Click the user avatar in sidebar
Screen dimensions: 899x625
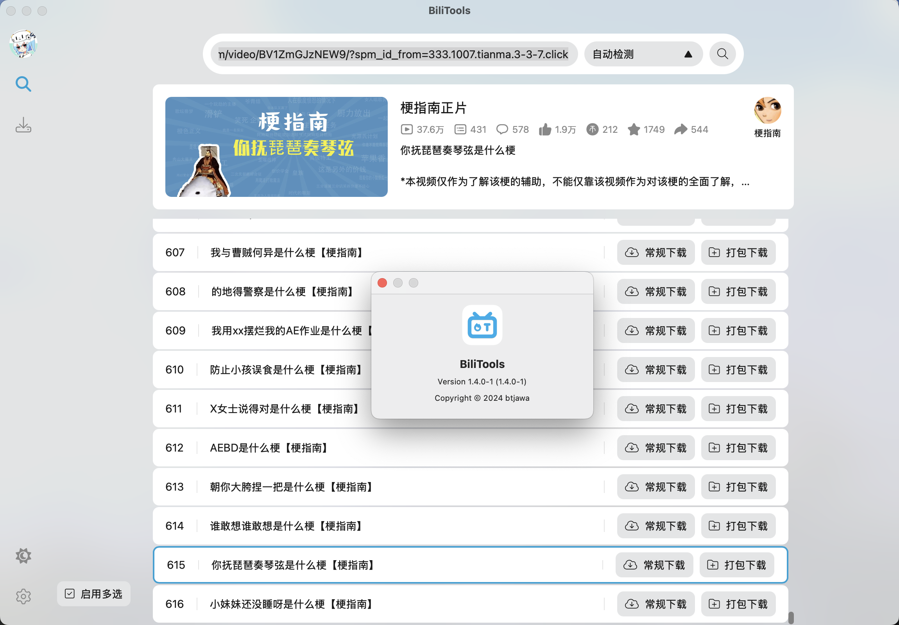[x=23, y=44]
